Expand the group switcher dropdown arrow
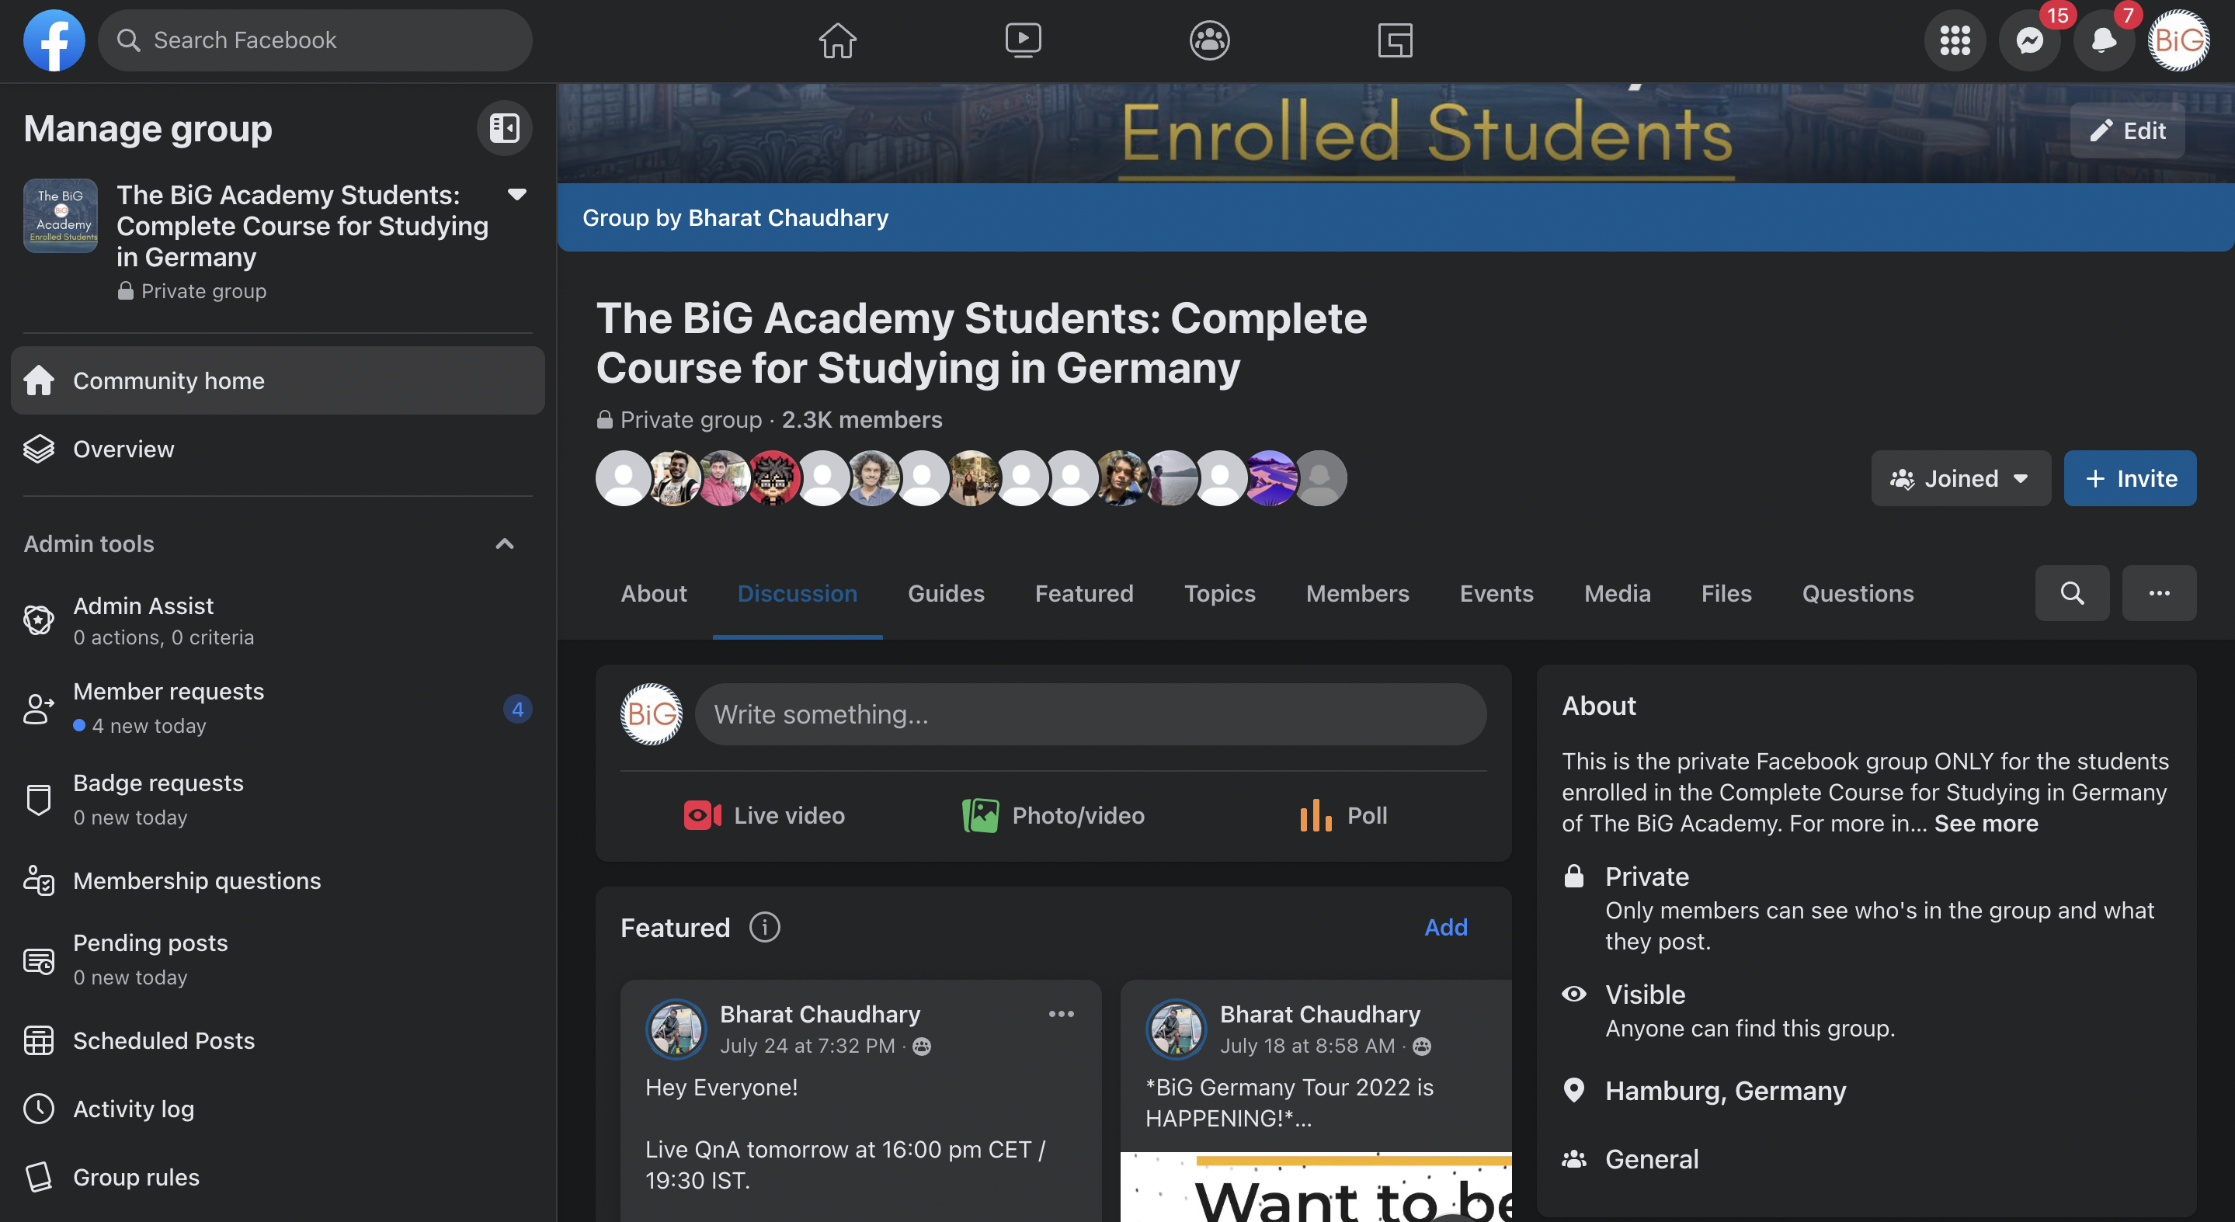The image size is (2235, 1222). (x=517, y=194)
